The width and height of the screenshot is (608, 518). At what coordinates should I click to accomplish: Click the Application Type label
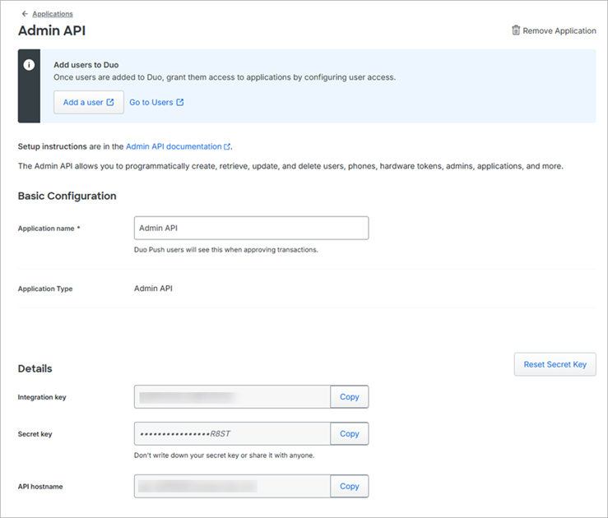[x=45, y=289]
